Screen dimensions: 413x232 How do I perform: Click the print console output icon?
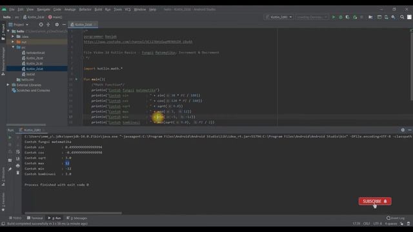(x=18, y=166)
